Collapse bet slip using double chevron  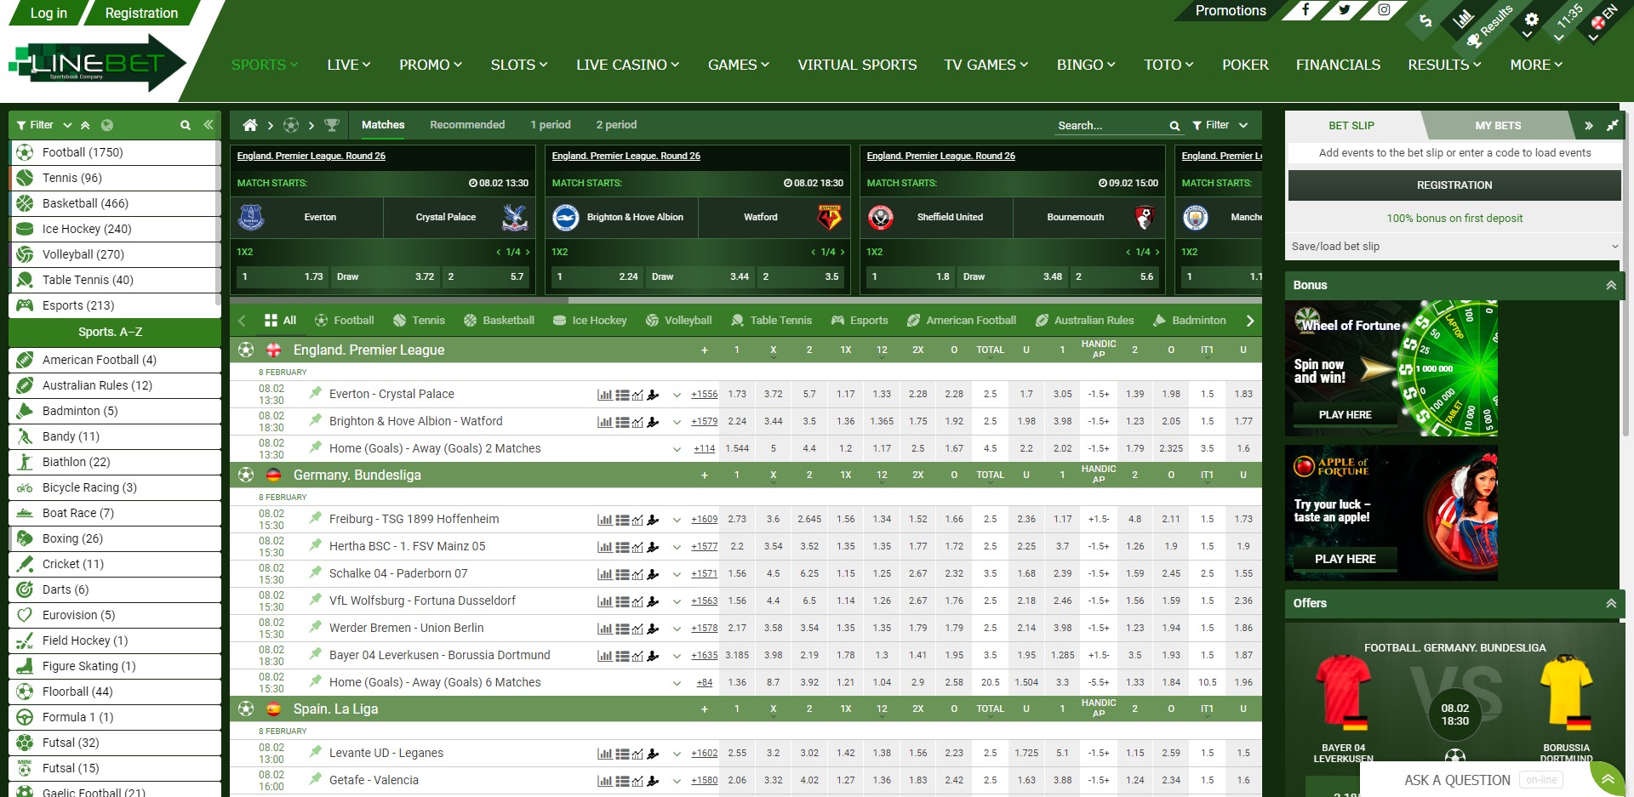(1588, 126)
